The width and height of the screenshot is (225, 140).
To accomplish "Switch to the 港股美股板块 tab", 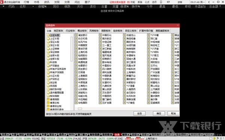I will click(x=162, y=31).
